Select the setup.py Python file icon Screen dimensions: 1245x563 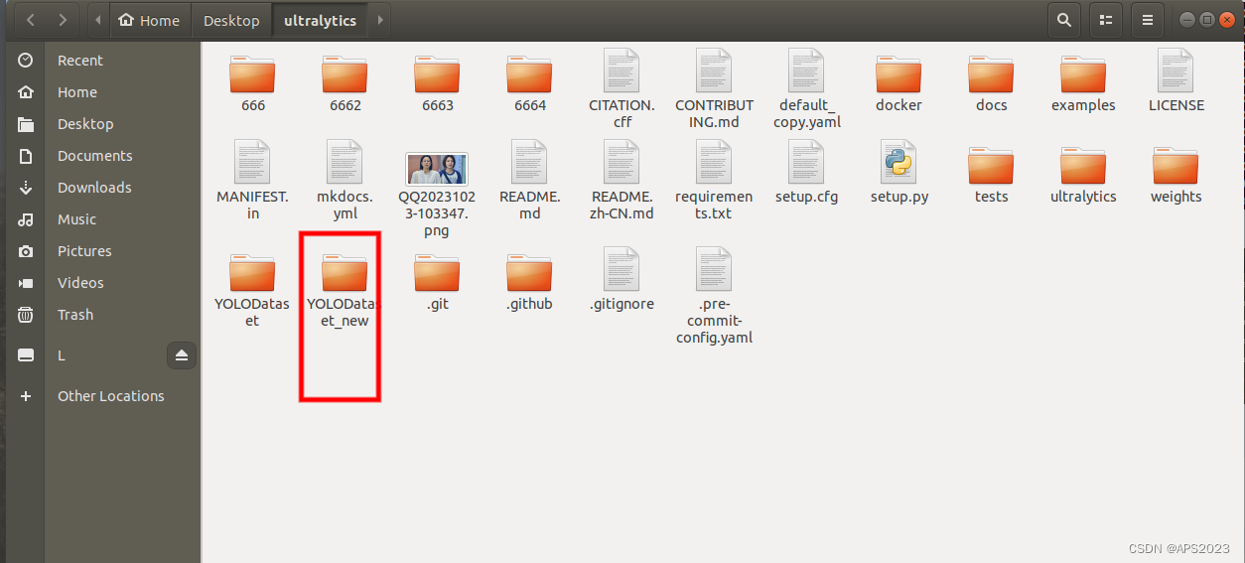899,162
